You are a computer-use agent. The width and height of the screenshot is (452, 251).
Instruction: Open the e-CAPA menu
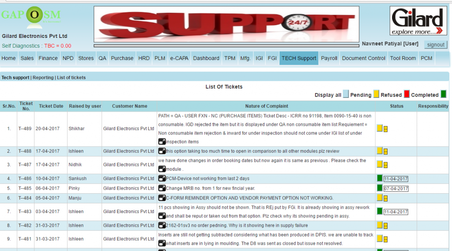click(179, 58)
